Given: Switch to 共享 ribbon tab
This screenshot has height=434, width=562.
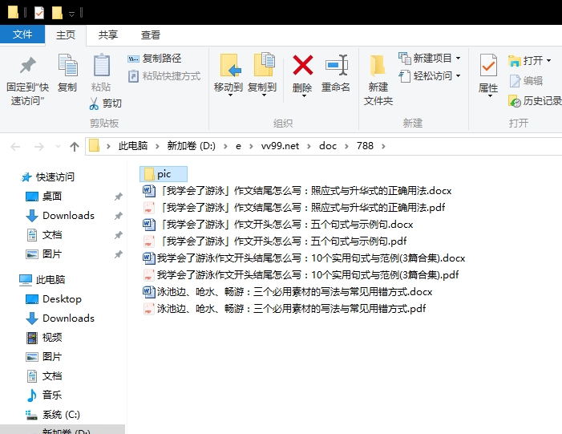Looking at the screenshot, I should (x=108, y=35).
